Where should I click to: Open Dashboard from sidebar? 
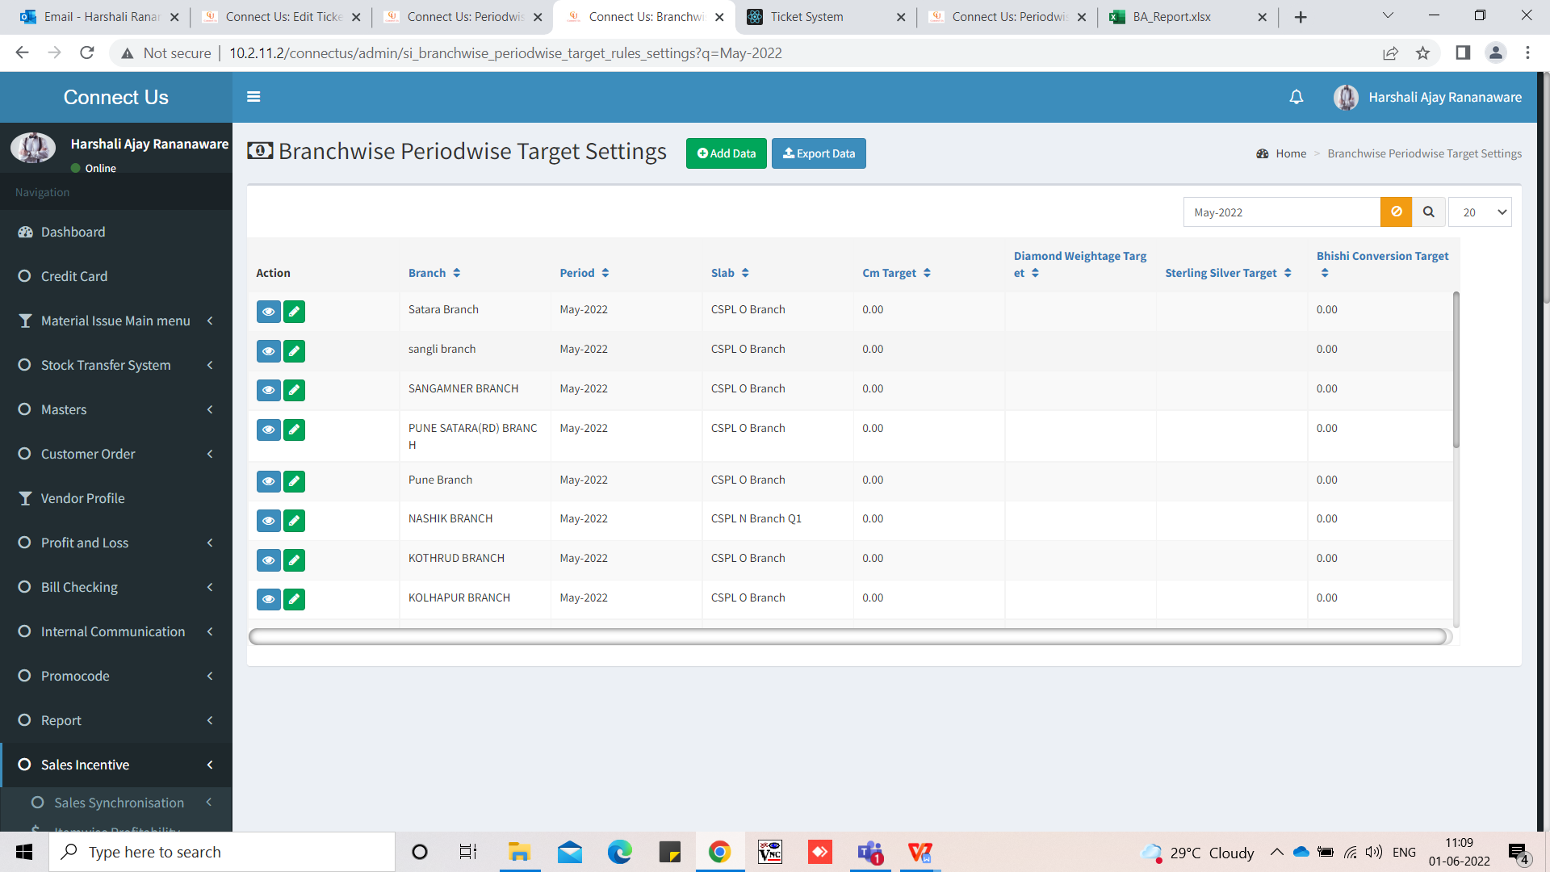tap(116, 232)
